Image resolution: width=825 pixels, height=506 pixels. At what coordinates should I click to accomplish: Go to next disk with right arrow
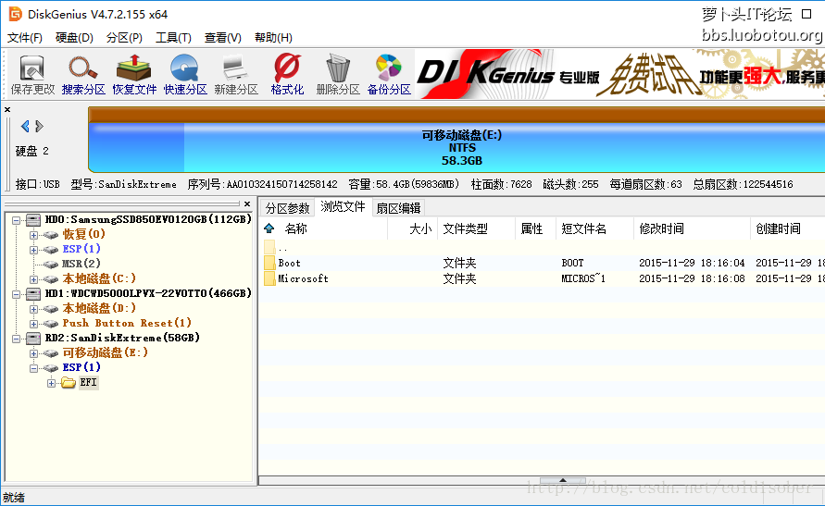click(x=39, y=126)
